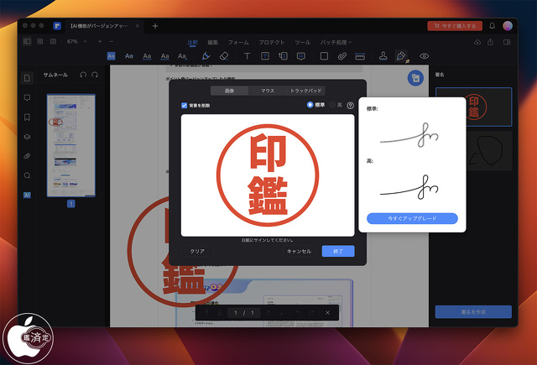Select the callout text tool
This screenshot has height=365, width=537.
click(283, 56)
